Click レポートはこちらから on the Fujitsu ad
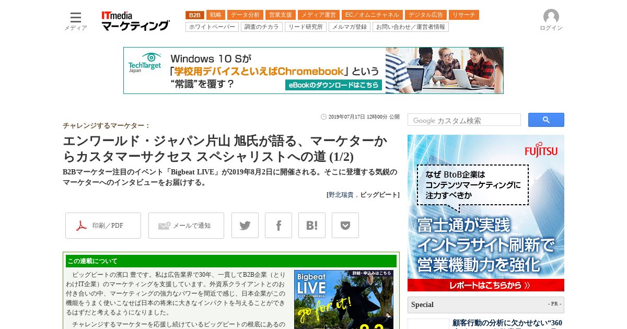This screenshot has height=329, width=627. (x=486, y=285)
